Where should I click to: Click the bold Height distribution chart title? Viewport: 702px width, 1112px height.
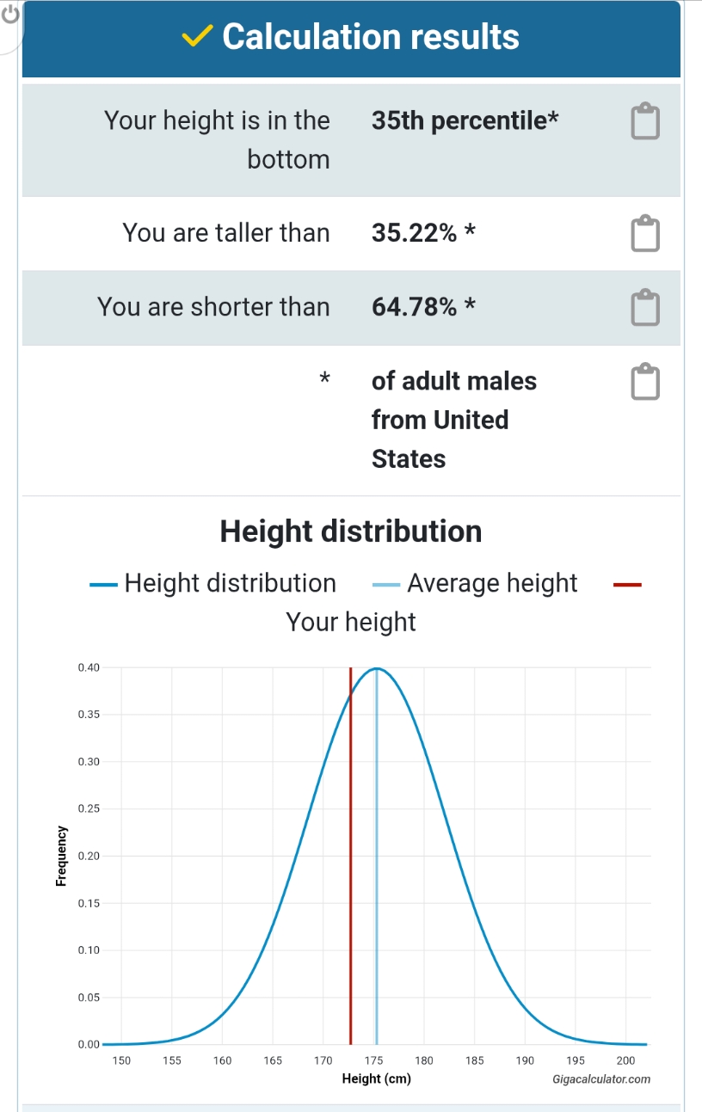click(x=351, y=531)
